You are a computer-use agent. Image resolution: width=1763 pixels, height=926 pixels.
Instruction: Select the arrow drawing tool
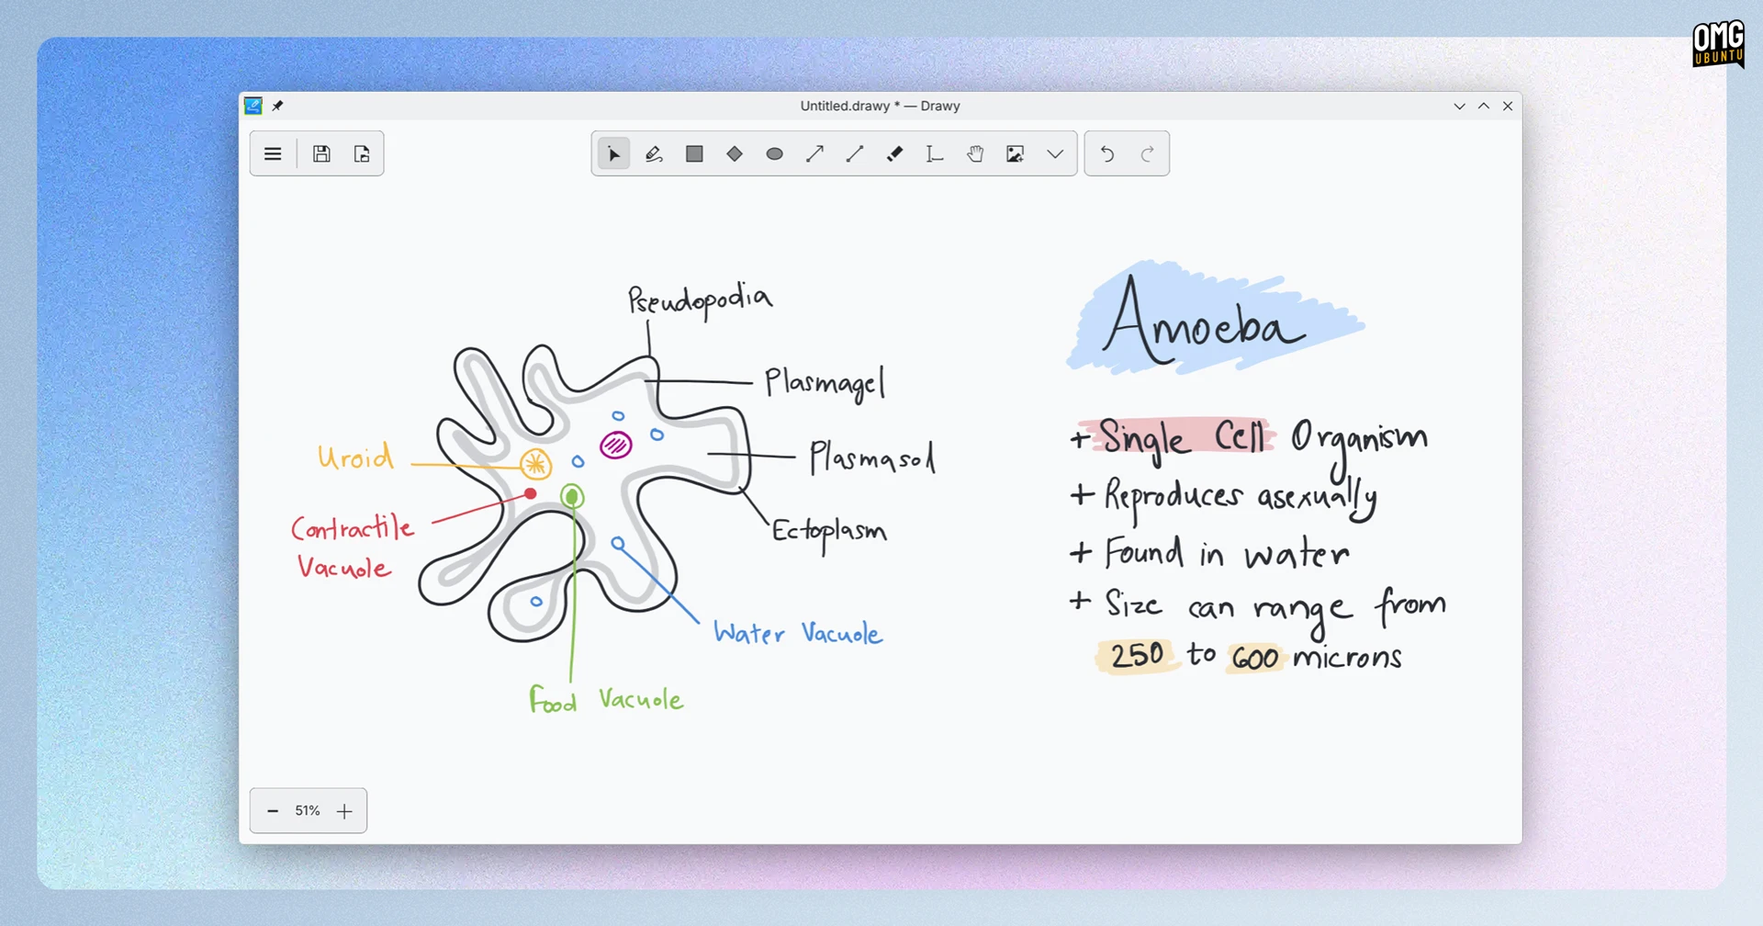coord(814,154)
